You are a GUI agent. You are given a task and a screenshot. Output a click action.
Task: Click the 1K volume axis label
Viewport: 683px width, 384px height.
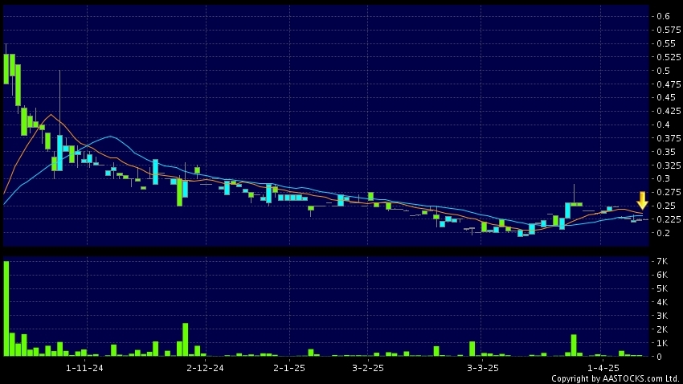pyautogui.click(x=662, y=343)
